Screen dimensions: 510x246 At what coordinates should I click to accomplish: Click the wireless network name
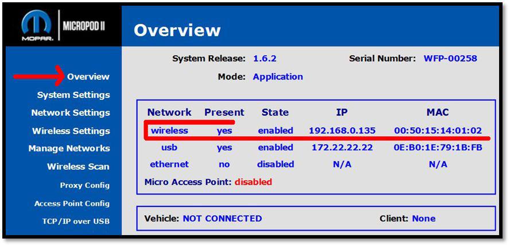pyautogui.click(x=169, y=131)
